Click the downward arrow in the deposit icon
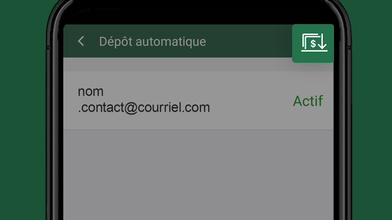This screenshot has height=220, width=392. [322, 41]
